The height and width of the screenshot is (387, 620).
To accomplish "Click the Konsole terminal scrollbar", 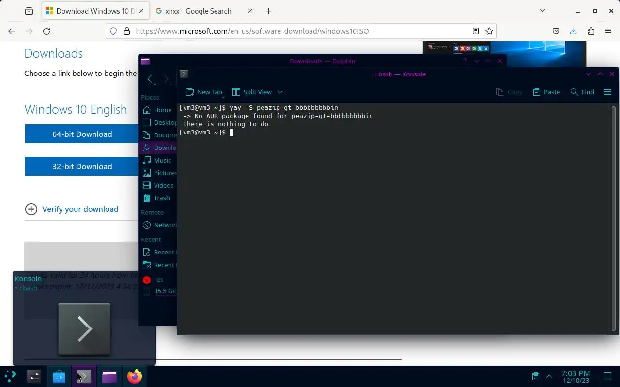I will pyautogui.click(x=614, y=219).
